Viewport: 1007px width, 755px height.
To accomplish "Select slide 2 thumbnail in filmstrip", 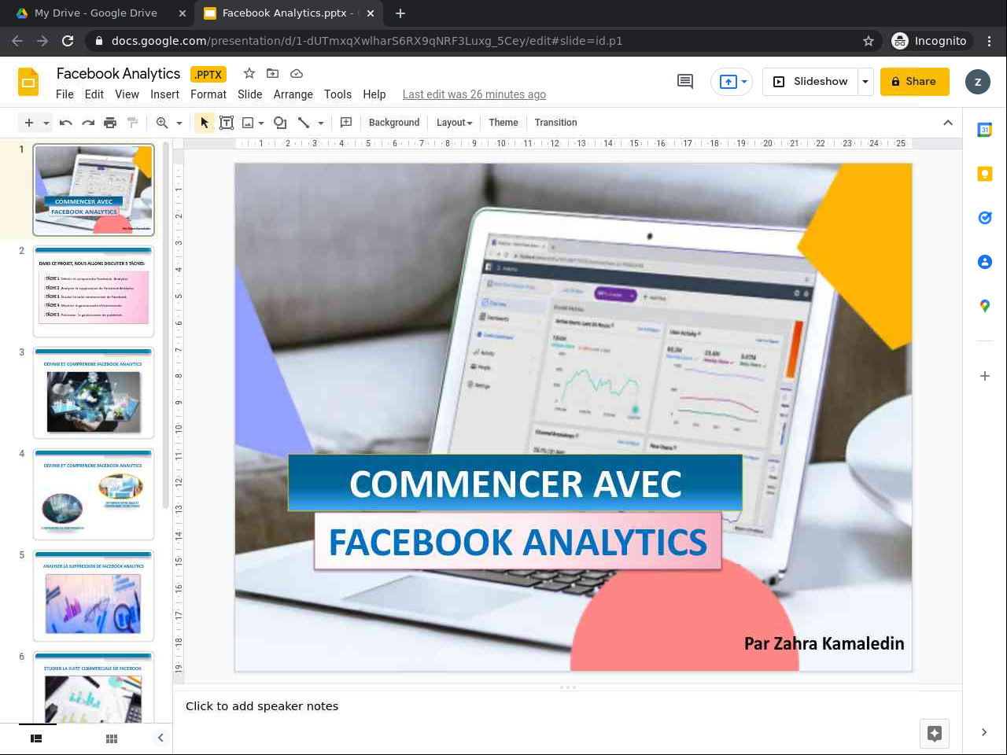I will tap(94, 292).
